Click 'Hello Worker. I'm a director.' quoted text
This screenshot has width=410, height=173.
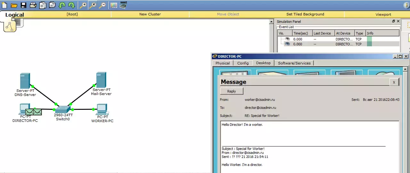pos(242,165)
